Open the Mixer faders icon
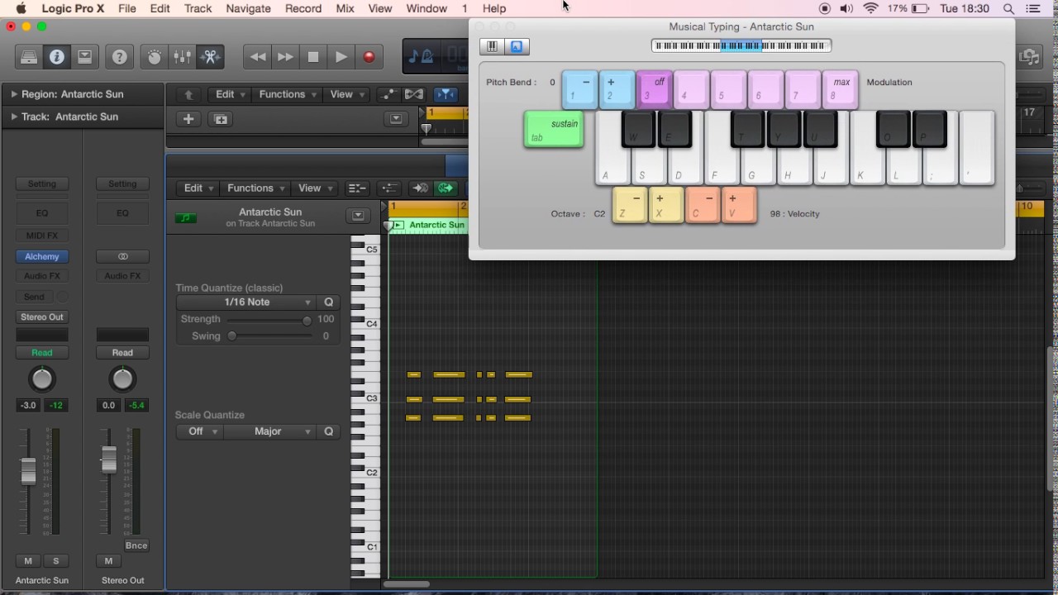This screenshot has height=595, width=1058. pos(182,57)
